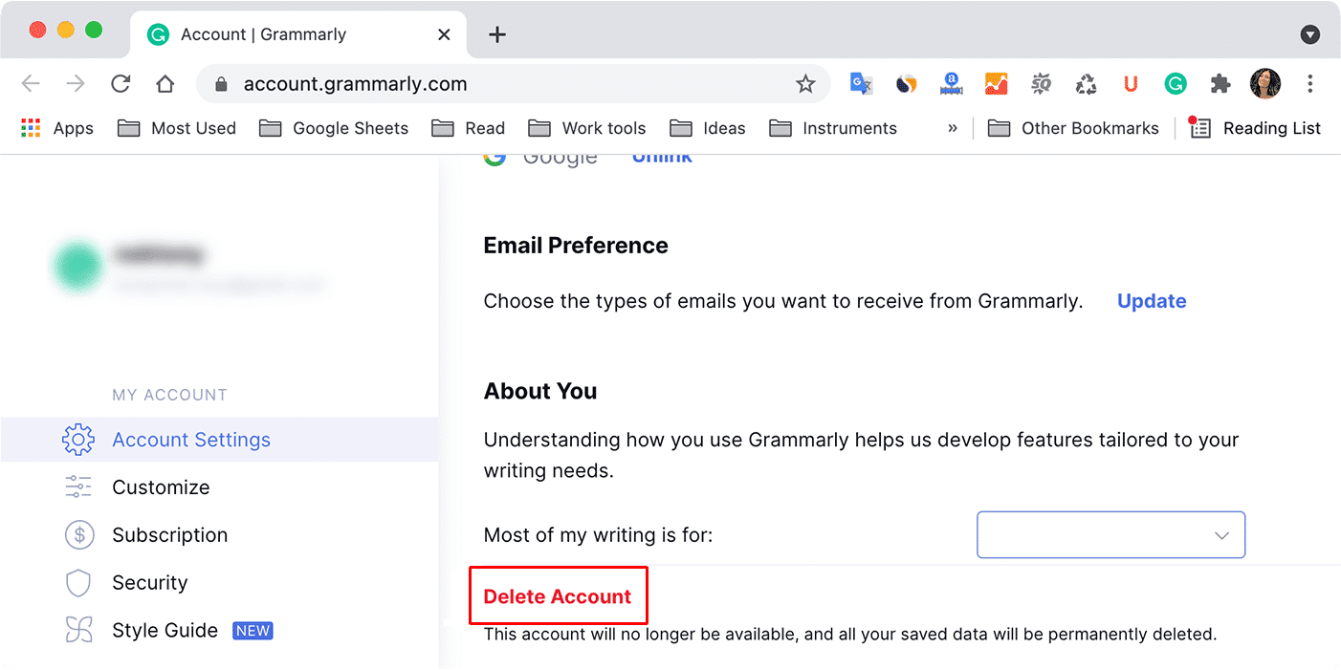1341x670 pixels.
Task: Open the Instruments bookmarks folder
Action: coord(833,128)
